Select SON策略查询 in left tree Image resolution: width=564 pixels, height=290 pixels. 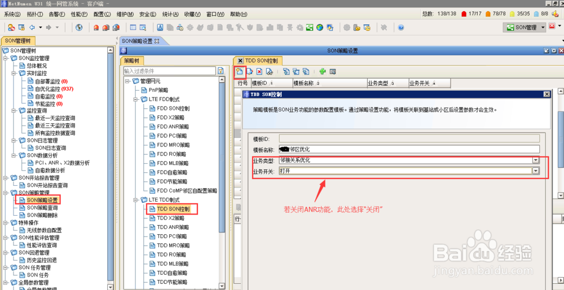42,208
